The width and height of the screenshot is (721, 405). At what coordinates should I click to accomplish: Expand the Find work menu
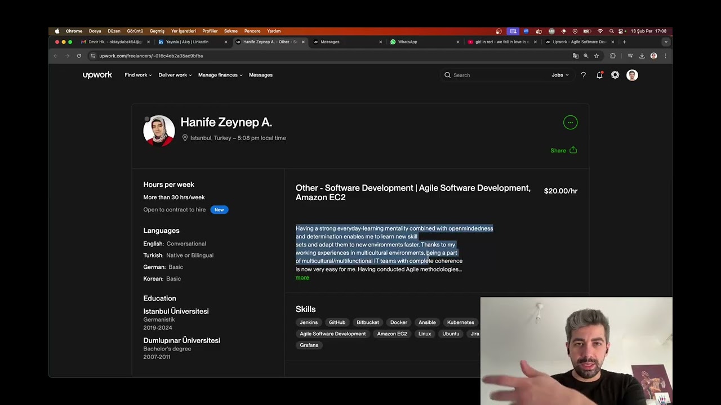pos(138,75)
